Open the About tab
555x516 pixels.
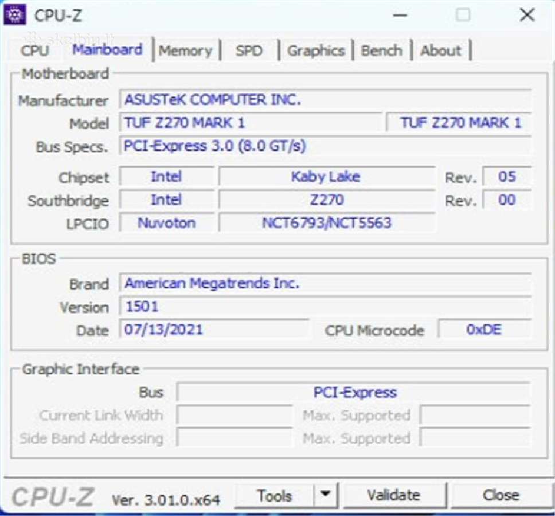pos(441,51)
